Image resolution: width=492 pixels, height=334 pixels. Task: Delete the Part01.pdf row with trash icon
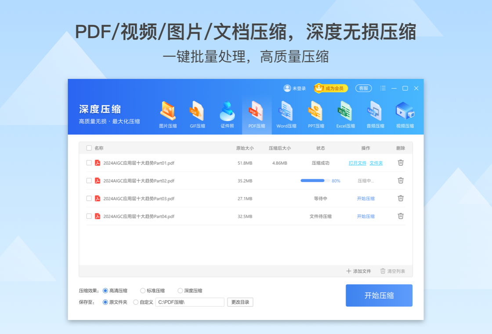click(401, 163)
